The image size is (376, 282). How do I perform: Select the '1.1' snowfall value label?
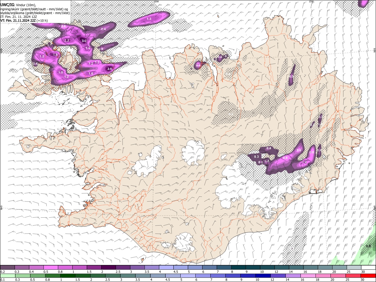tap(97, 62)
